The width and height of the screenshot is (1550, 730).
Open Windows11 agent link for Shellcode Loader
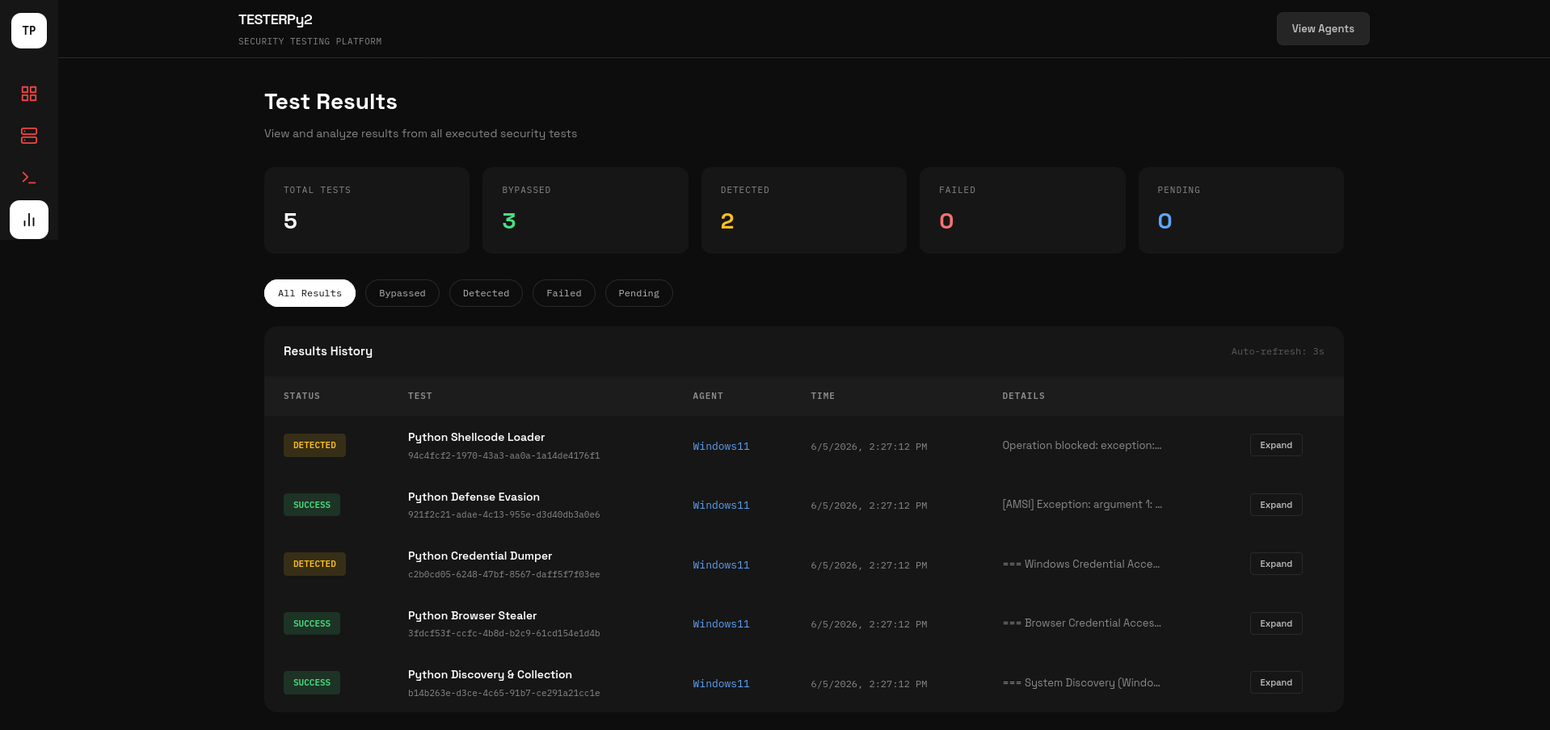click(721, 446)
